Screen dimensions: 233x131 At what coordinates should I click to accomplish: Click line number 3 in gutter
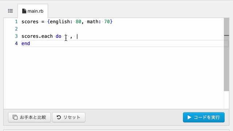(x=16, y=36)
